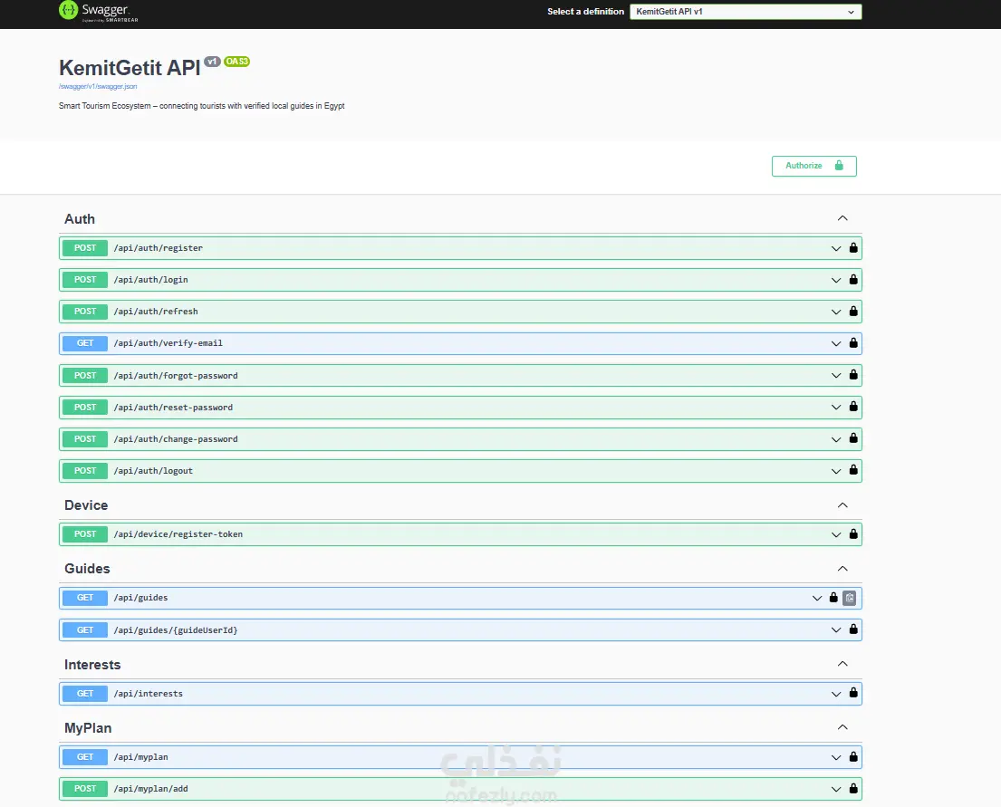Click the /api/auth/logout path text
1001x807 pixels.
click(x=153, y=471)
